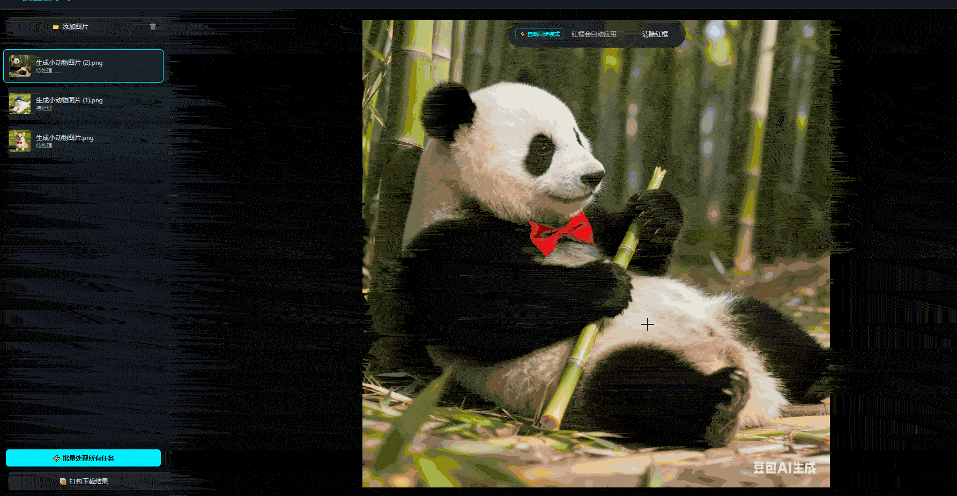Select file 生成小动物图片 (2).png in the list
The width and height of the screenshot is (957, 496).
(69, 63)
